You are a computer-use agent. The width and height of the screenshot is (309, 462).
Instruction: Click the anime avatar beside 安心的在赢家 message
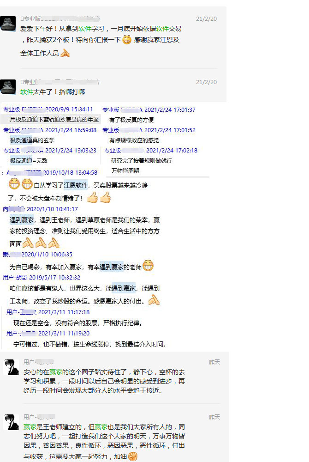[x=11, y=367]
